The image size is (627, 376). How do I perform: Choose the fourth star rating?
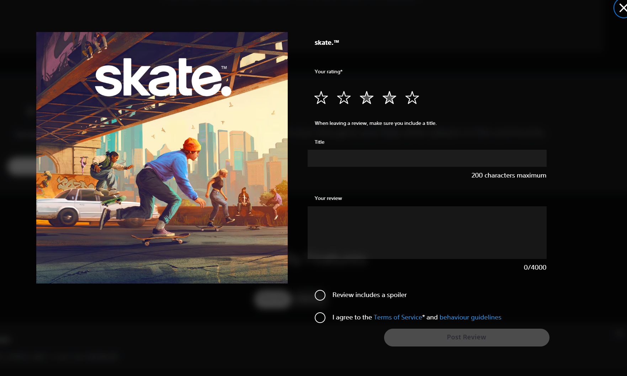point(389,98)
